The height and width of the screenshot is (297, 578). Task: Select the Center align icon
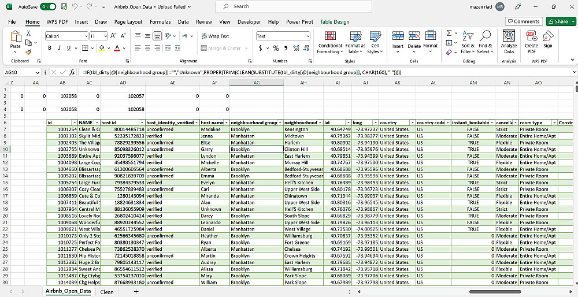tap(147, 48)
